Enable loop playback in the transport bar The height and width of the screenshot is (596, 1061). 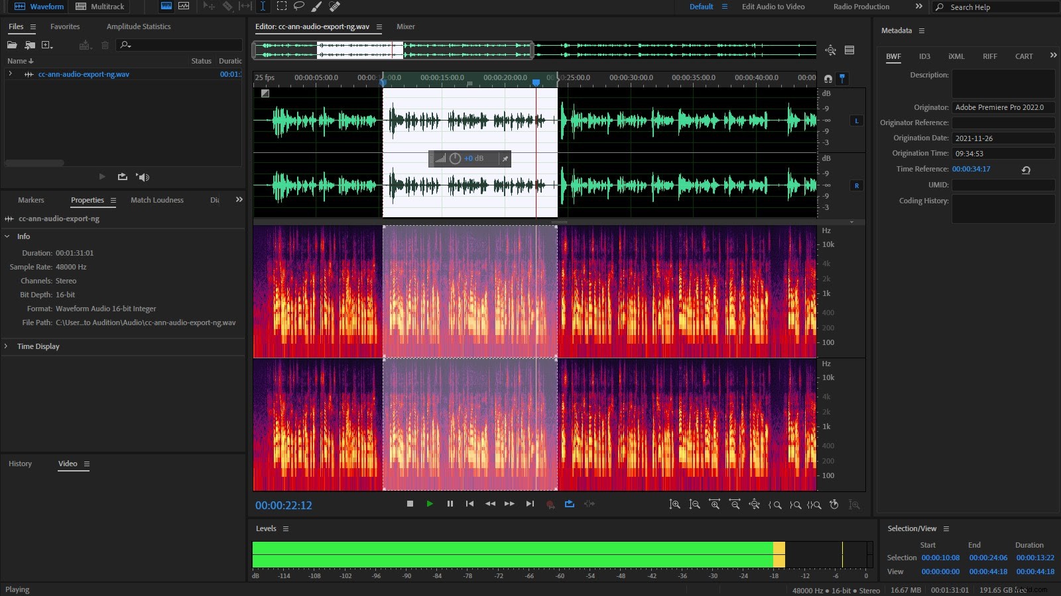[x=569, y=504]
